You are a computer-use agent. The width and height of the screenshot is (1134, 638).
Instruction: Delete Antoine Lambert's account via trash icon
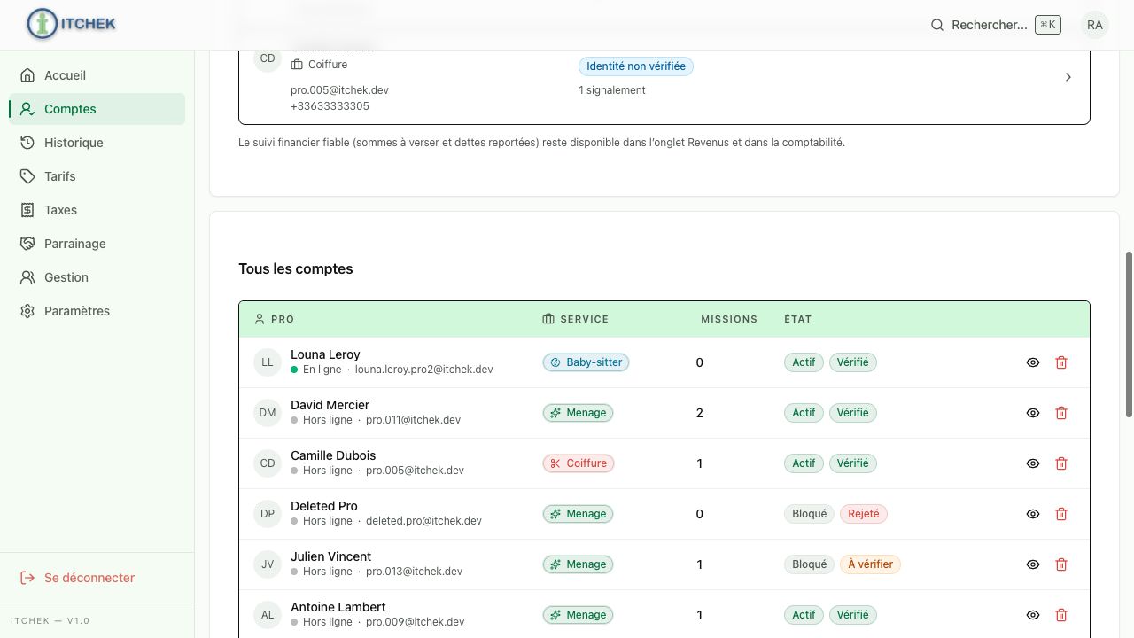tap(1061, 615)
